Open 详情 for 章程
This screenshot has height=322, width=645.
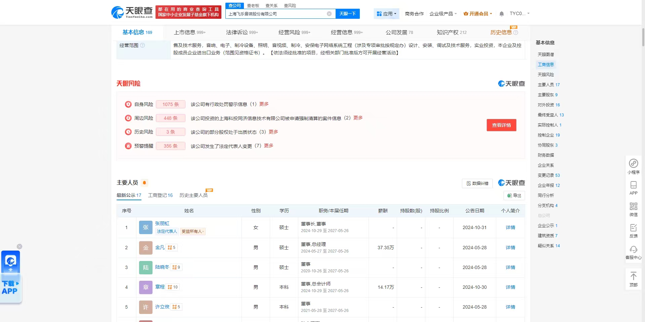510,287
